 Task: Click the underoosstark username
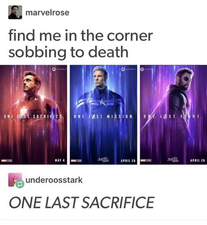(54, 180)
